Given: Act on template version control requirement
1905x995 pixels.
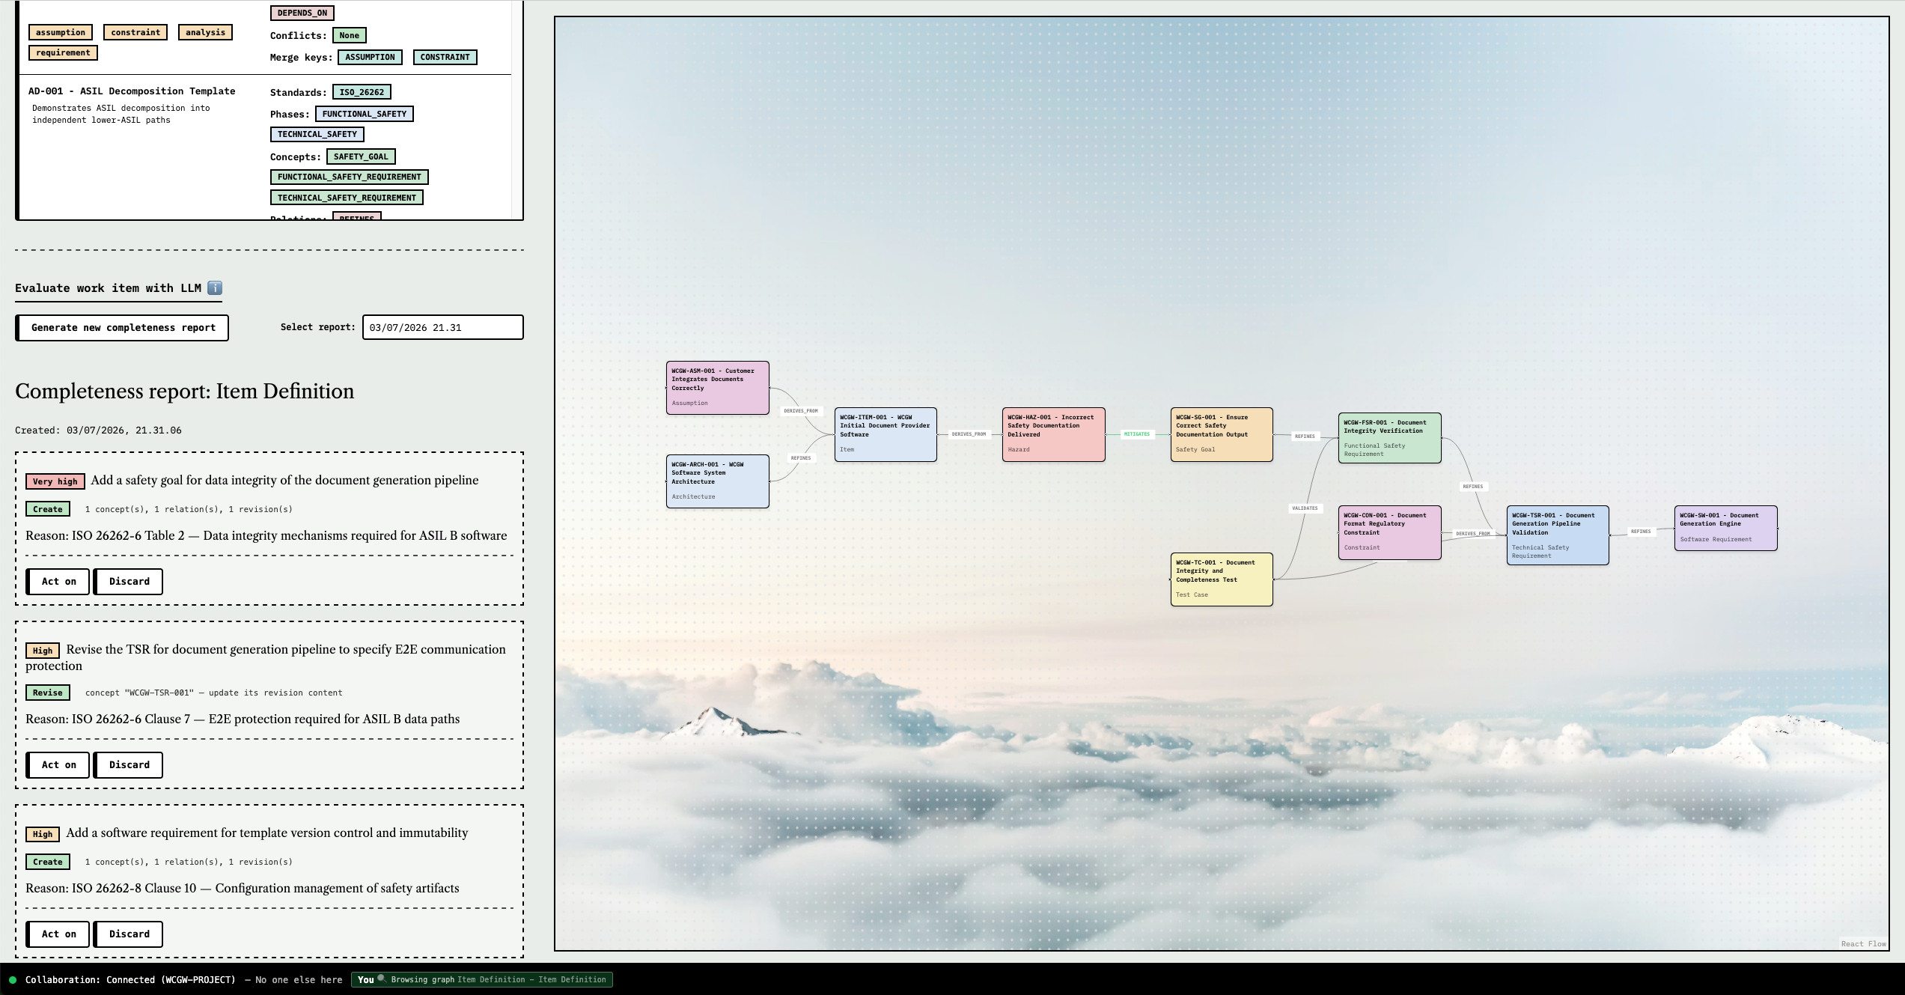Looking at the screenshot, I should (x=58, y=934).
